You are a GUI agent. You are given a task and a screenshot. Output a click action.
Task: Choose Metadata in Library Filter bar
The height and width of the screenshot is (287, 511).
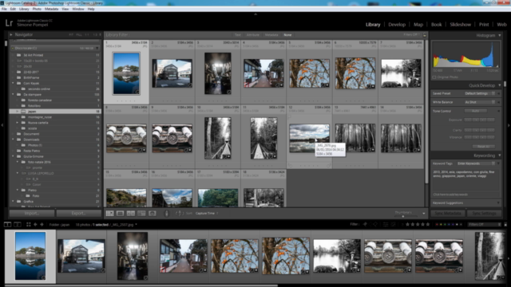click(x=271, y=35)
